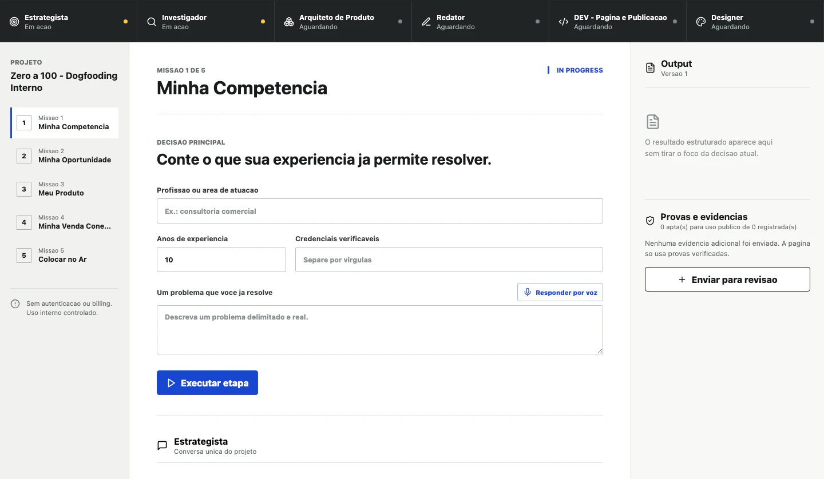824x479 pixels.
Task: Focus the Profissao ou area de atuacao field
Action: [380, 211]
